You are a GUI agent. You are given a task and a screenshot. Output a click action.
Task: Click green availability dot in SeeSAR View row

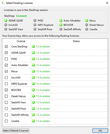[x=33, y=102]
